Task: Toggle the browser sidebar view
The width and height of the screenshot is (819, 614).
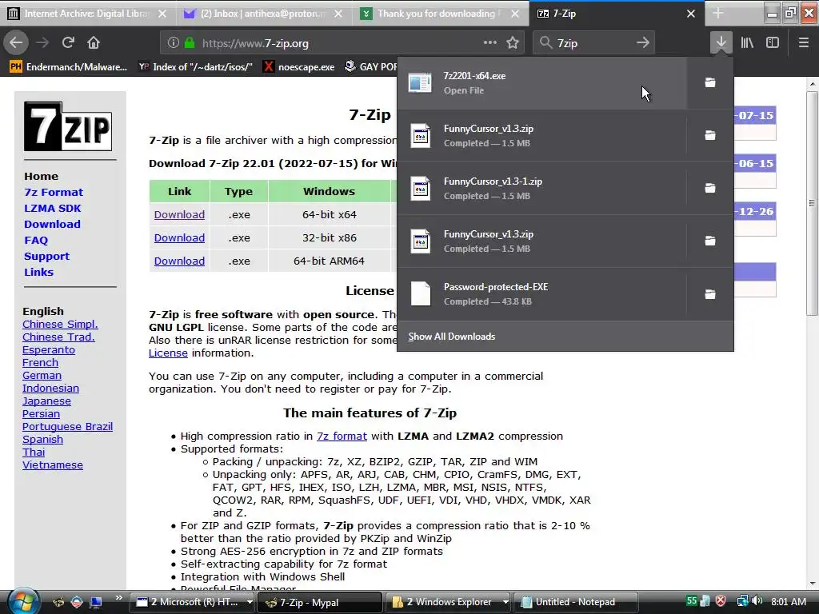Action: [x=773, y=43]
